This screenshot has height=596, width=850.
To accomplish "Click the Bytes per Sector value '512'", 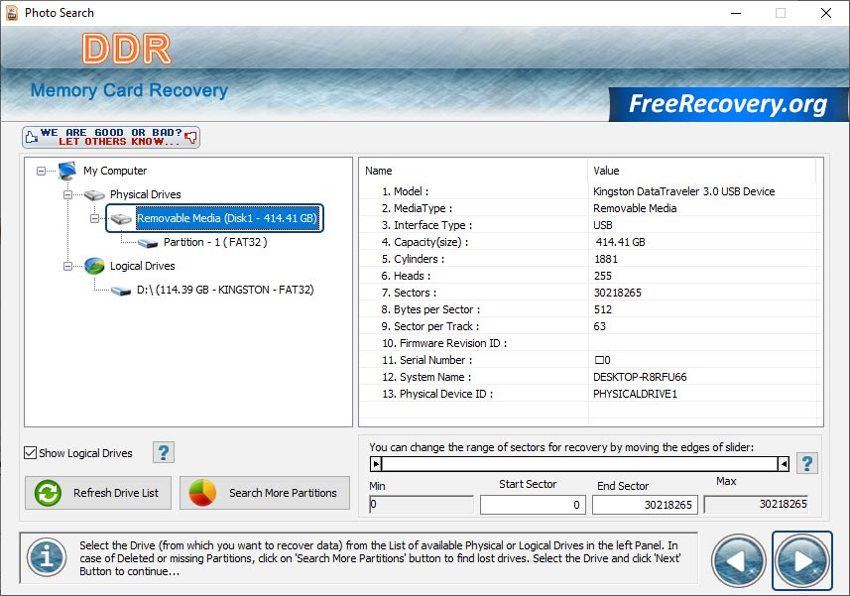I will [x=603, y=309].
